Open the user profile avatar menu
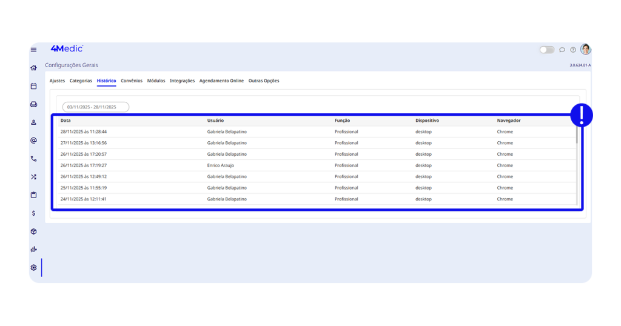The height and width of the screenshot is (326, 621). pos(585,49)
